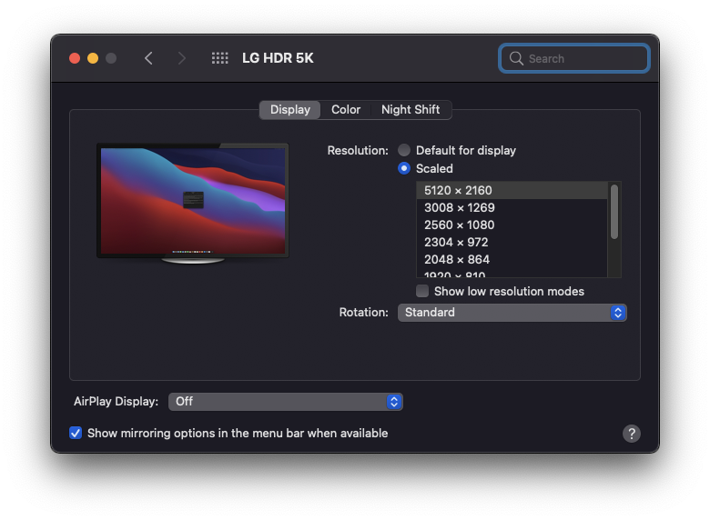Click the resolution list scrollbar
Image resolution: width=710 pixels, height=520 pixels.
(614, 212)
